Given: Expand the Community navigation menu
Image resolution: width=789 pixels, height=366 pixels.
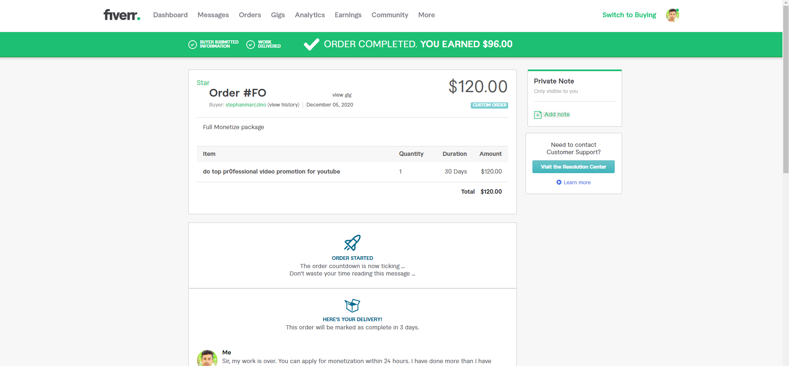Looking at the screenshot, I should click(390, 15).
